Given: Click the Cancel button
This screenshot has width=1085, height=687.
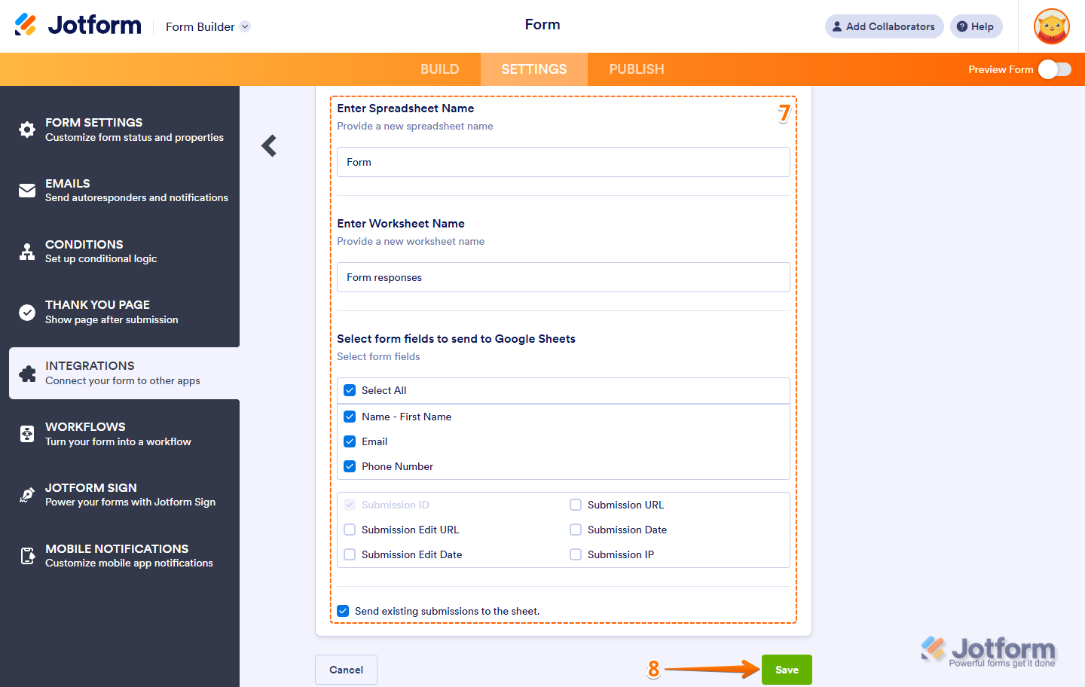Looking at the screenshot, I should (x=346, y=670).
